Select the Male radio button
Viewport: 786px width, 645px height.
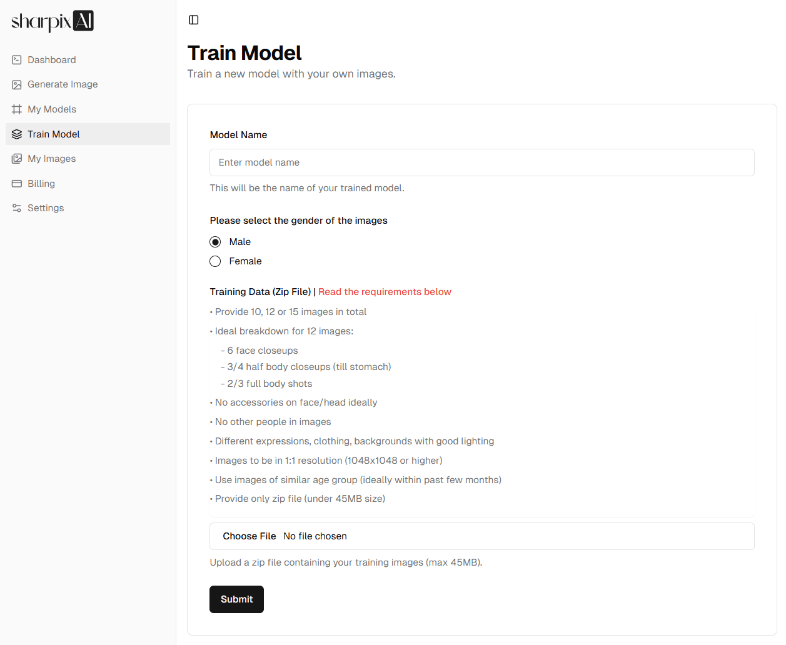[215, 242]
